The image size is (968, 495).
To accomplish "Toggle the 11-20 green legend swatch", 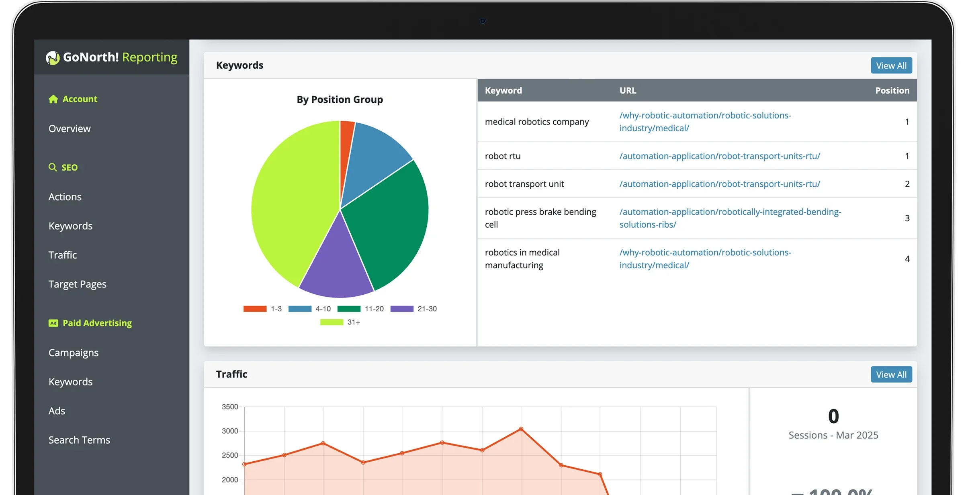I will tap(349, 309).
